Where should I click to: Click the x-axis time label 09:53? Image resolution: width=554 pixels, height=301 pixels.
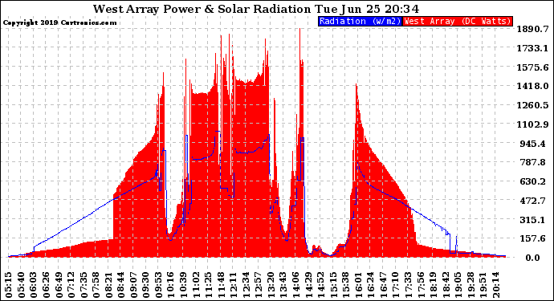[158, 285]
